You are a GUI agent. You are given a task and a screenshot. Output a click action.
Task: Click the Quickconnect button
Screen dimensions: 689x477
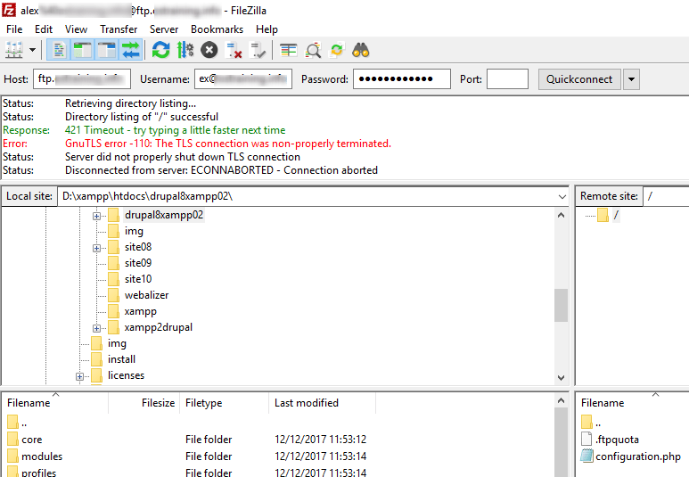coord(579,79)
